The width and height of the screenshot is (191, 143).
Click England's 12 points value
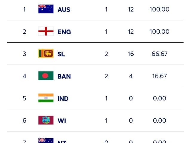point(131,32)
